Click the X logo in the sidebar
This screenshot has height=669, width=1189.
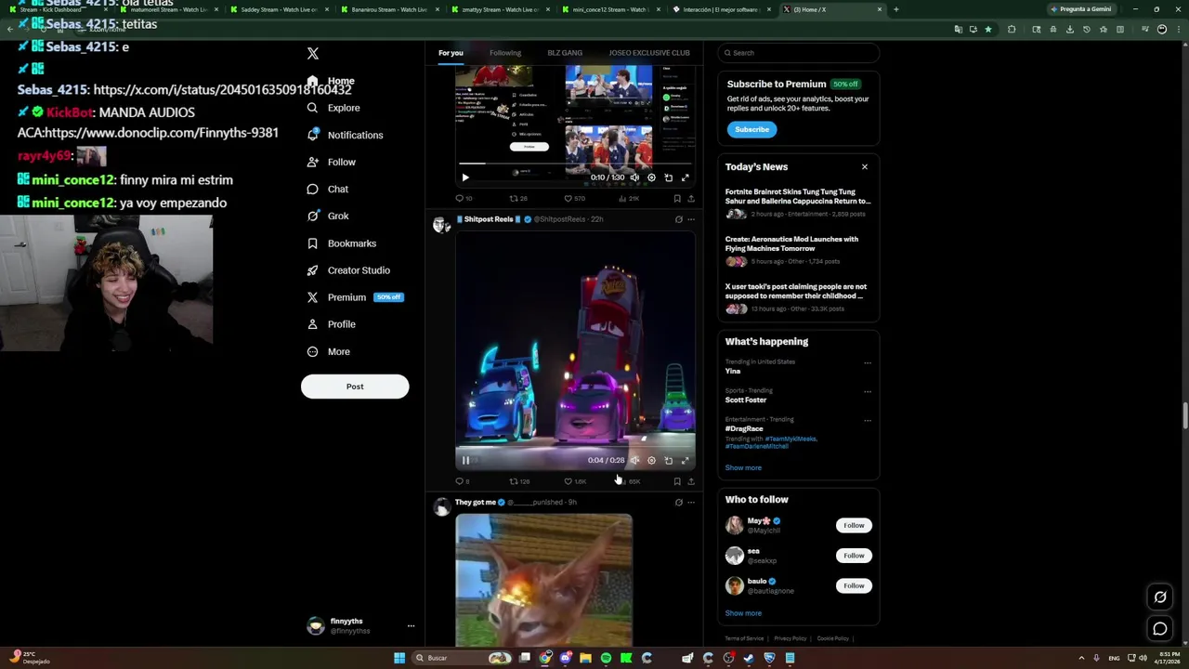point(313,54)
